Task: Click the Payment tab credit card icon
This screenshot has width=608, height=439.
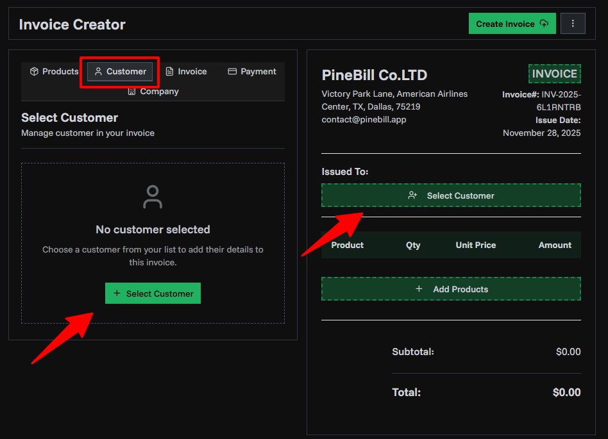Action: [232, 71]
